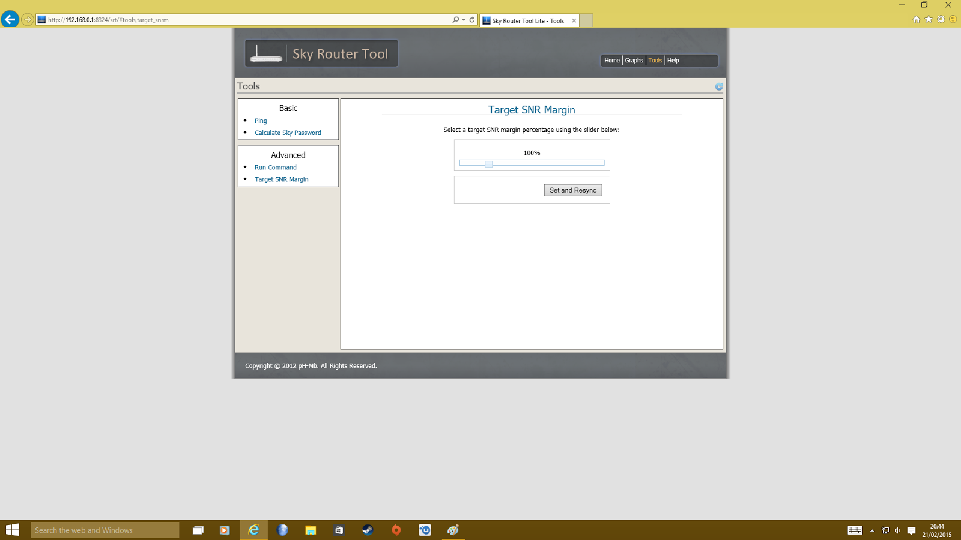Click the address bar URL field
The image size is (961, 540).
[x=243, y=20]
